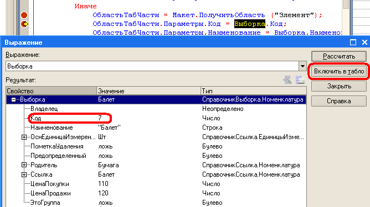Click the Строка type cell

tap(212, 128)
